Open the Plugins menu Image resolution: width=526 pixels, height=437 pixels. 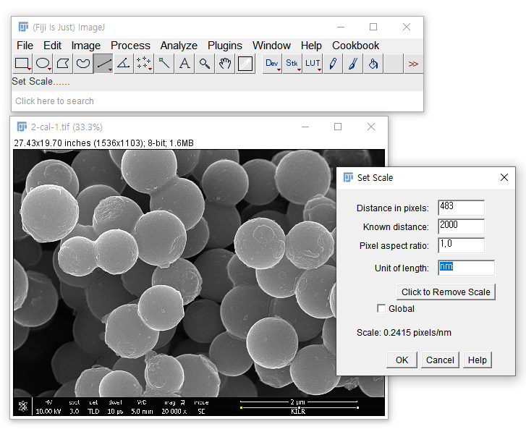[225, 46]
